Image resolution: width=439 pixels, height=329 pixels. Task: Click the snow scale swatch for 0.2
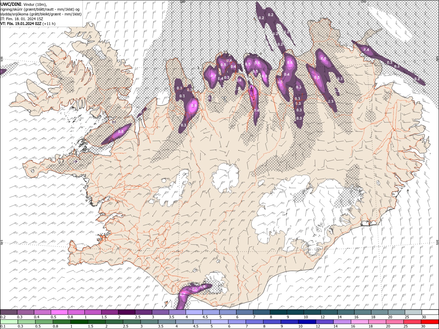(9, 312)
